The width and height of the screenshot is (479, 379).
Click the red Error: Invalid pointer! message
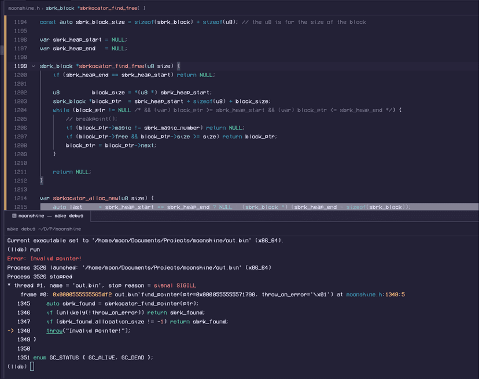45,259
